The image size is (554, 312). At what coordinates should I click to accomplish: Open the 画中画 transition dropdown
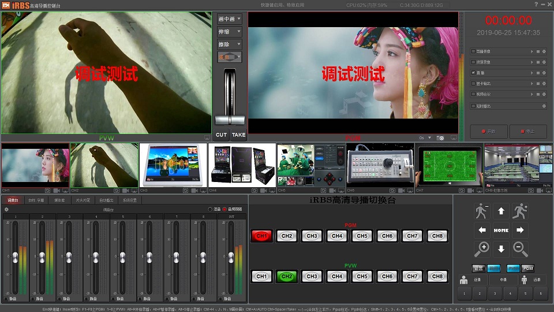pos(229,19)
